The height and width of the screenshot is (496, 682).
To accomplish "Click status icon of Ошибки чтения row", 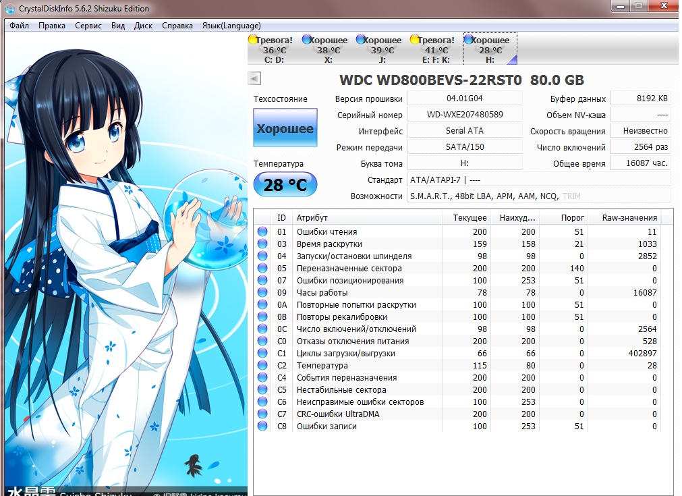I will point(262,231).
